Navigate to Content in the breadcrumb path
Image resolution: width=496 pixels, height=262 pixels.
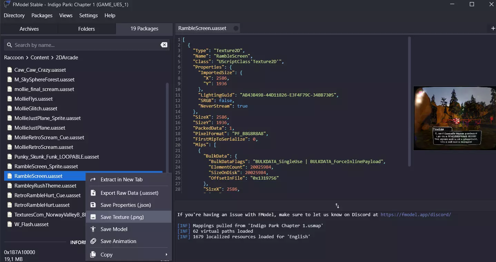point(40,58)
